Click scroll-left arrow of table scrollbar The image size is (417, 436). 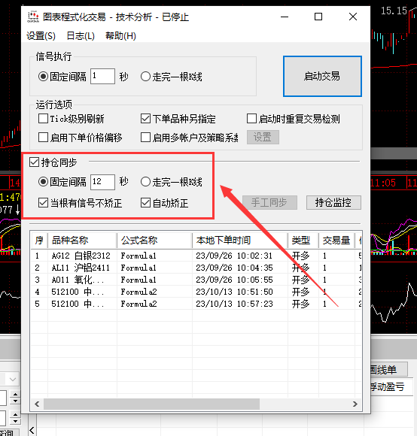(37, 404)
